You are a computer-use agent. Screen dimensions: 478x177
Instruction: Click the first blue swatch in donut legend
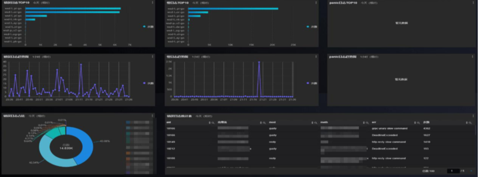click(128, 122)
